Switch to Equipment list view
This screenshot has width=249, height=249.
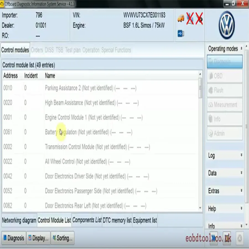click(x=145, y=220)
